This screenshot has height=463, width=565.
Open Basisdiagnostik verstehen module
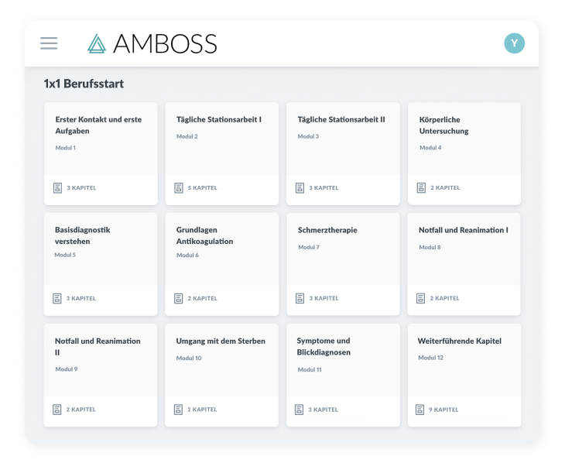[101, 264]
